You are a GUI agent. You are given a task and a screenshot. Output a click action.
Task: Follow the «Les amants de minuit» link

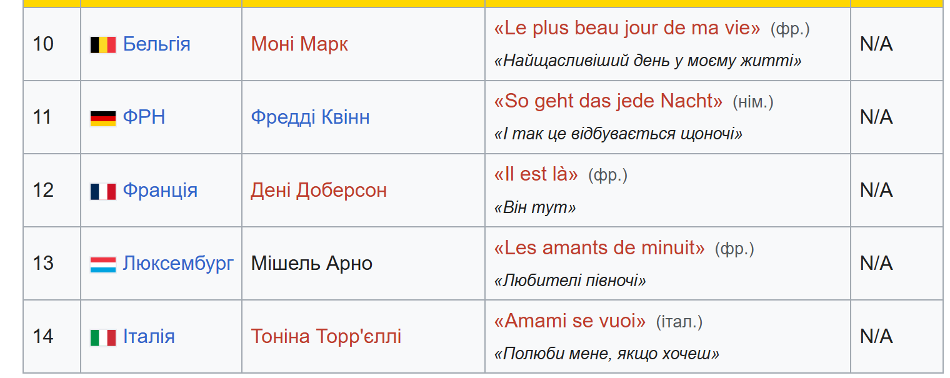pyautogui.click(x=599, y=248)
